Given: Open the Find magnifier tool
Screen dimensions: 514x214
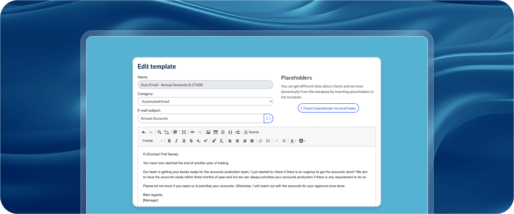Looking at the screenshot, I should coord(159,132).
